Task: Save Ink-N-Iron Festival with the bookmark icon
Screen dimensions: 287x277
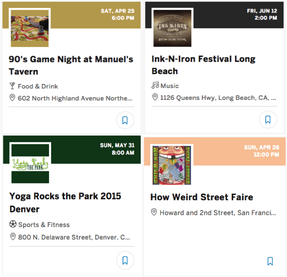Action: pyautogui.click(x=268, y=120)
